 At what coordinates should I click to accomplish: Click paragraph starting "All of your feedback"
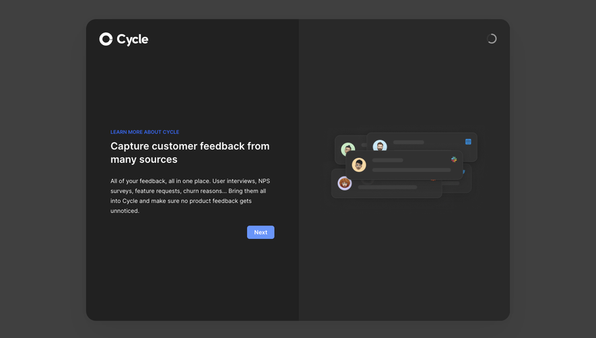[191, 196]
